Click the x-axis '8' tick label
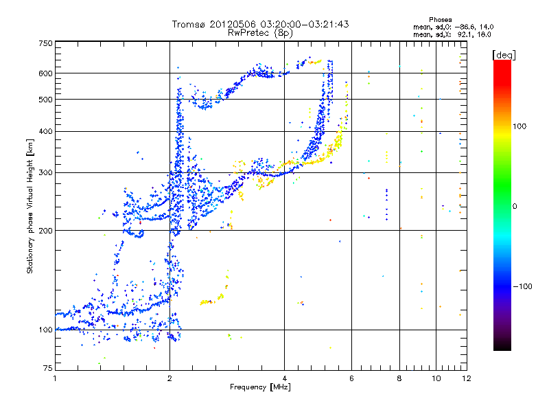Screen dimensions: 549x412 (x=399, y=378)
